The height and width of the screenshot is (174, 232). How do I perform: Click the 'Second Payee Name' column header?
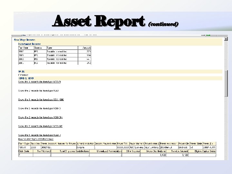click(x=106, y=143)
